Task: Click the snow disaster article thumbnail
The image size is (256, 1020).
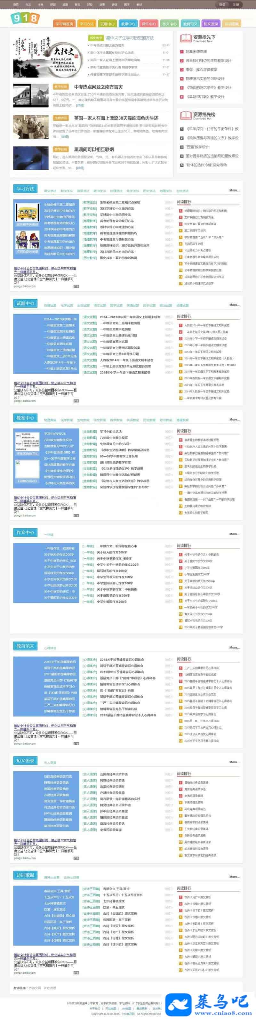Action: coord(31,95)
